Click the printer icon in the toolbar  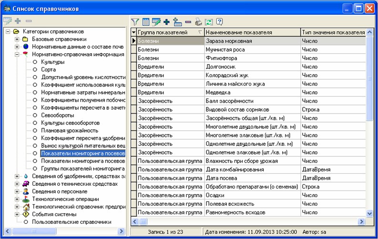tap(198, 21)
